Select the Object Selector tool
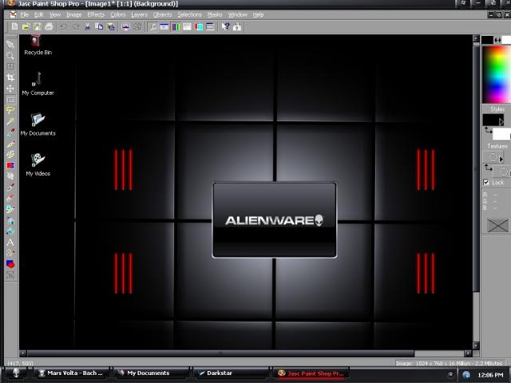Image resolution: width=511 pixels, height=383 pixels. [x=10, y=275]
